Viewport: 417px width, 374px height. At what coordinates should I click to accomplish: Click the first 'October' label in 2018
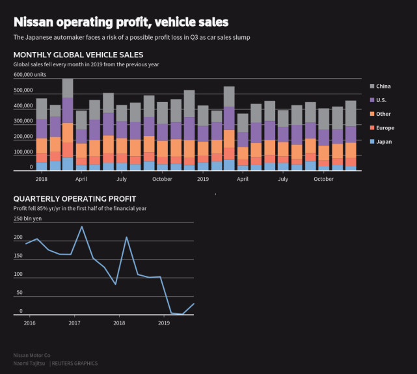point(162,179)
